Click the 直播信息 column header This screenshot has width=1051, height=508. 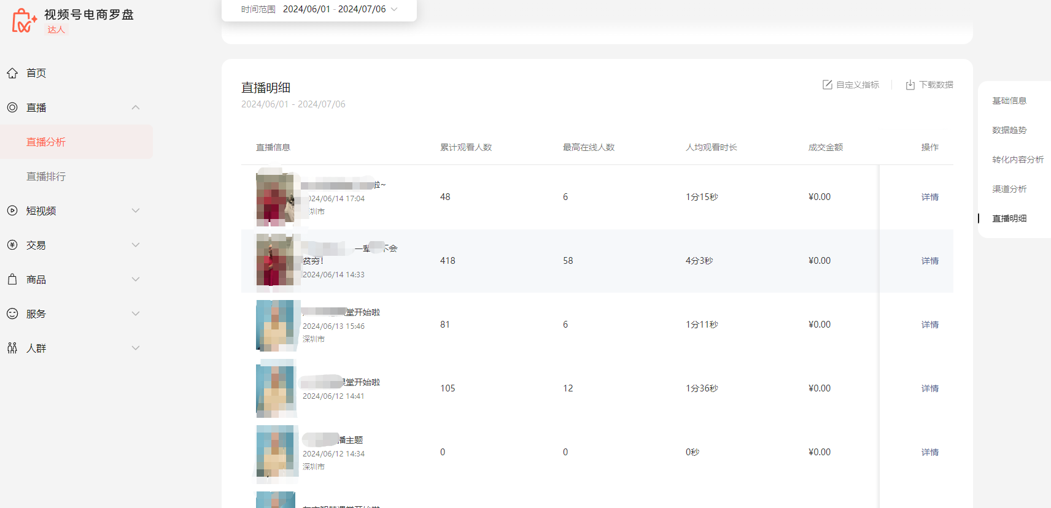point(273,147)
